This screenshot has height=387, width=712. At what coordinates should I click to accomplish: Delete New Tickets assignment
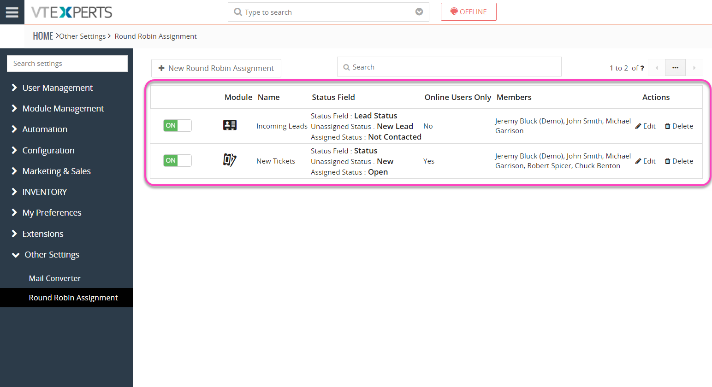pyautogui.click(x=679, y=161)
